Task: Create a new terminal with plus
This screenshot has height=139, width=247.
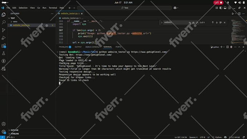Action: click(x=221, y=47)
